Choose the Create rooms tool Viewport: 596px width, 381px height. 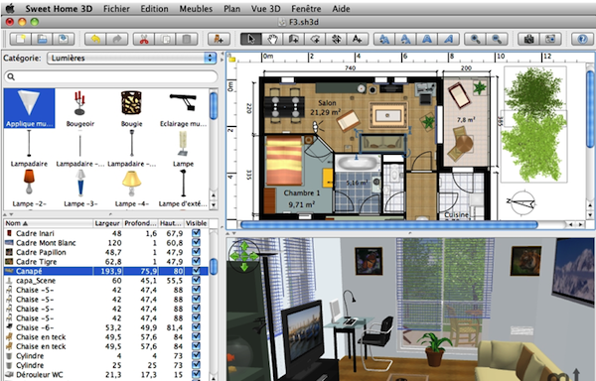pos(316,39)
